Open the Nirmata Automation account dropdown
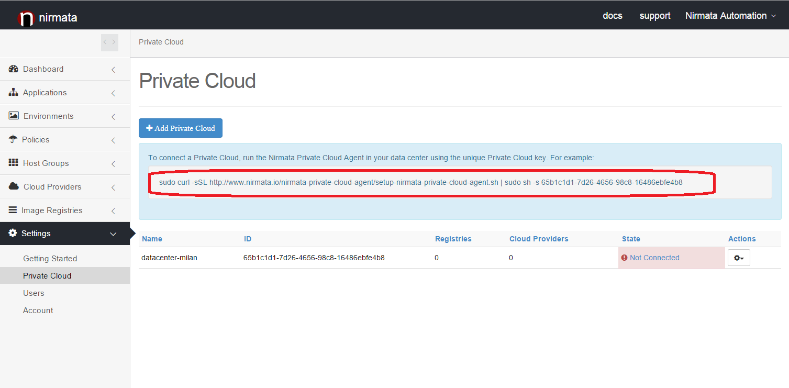 [x=730, y=16]
